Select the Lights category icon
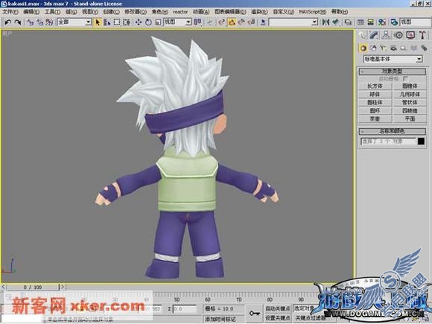Viewport: 432px width, 324px height. tap(384, 48)
